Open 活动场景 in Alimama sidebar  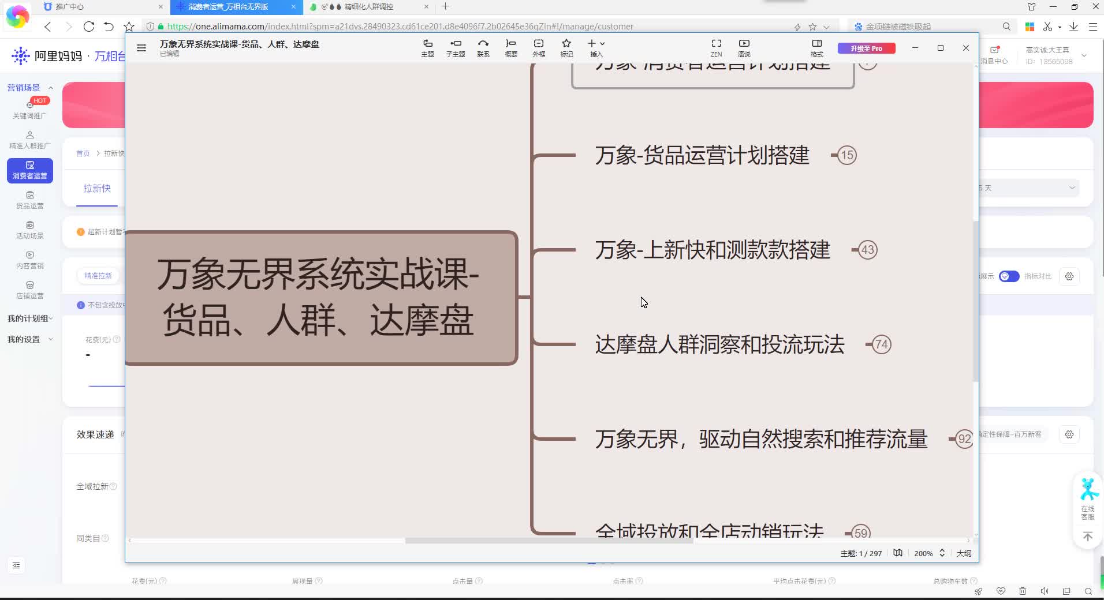[x=29, y=230]
